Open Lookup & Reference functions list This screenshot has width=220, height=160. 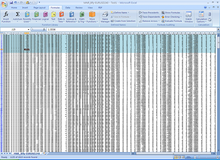(71, 17)
